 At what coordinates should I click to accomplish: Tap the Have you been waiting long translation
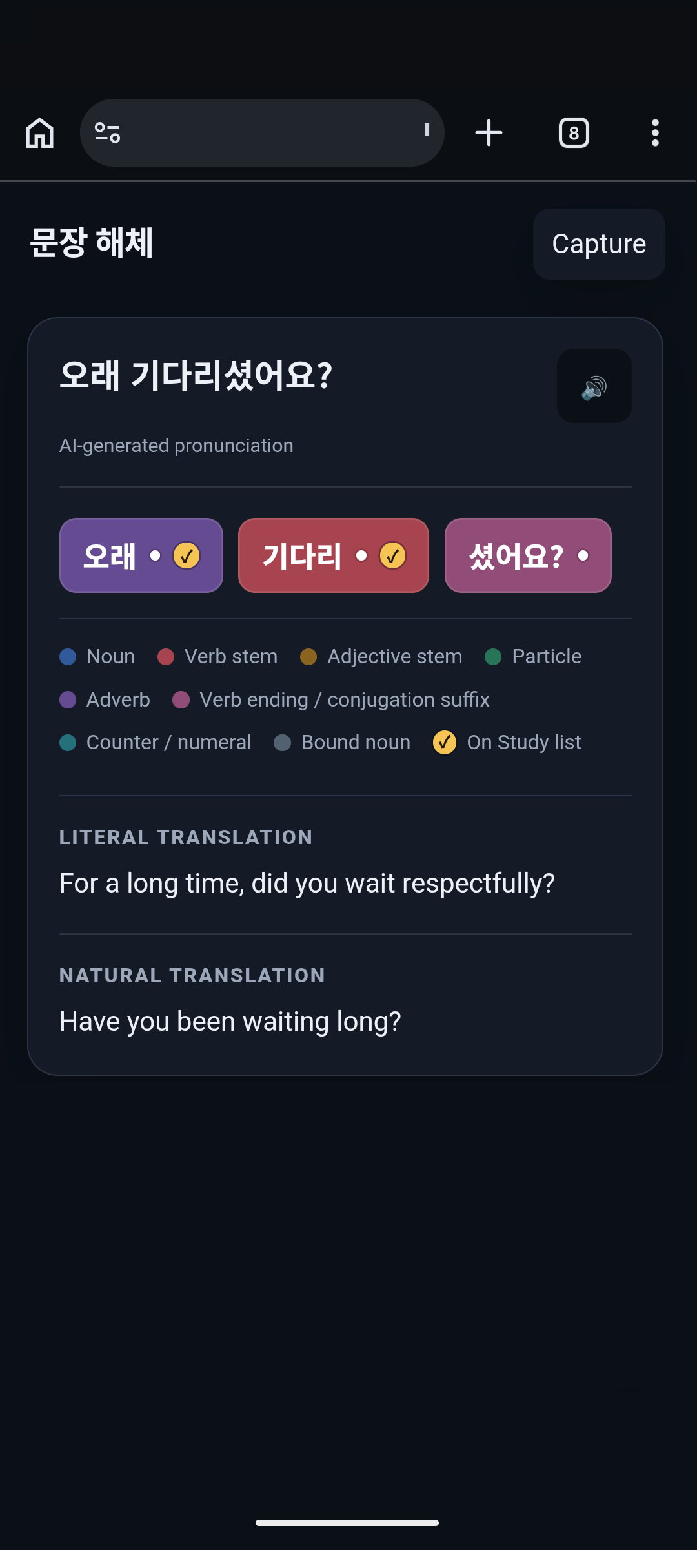(230, 1022)
